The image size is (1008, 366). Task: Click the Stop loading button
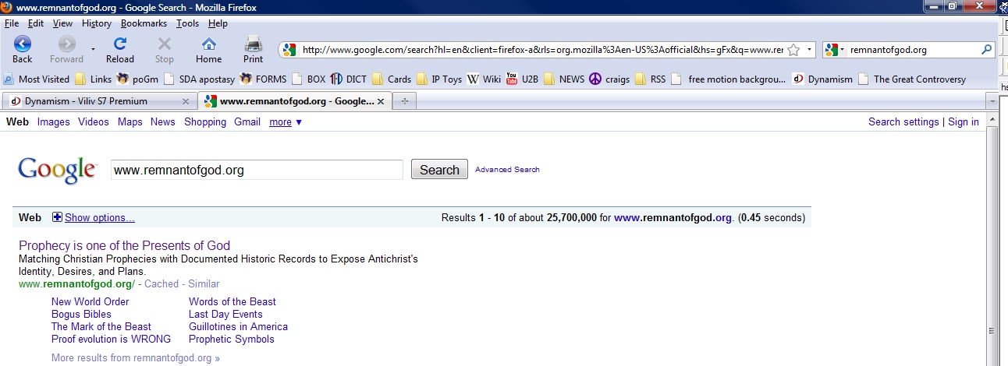(x=165, y=50)
